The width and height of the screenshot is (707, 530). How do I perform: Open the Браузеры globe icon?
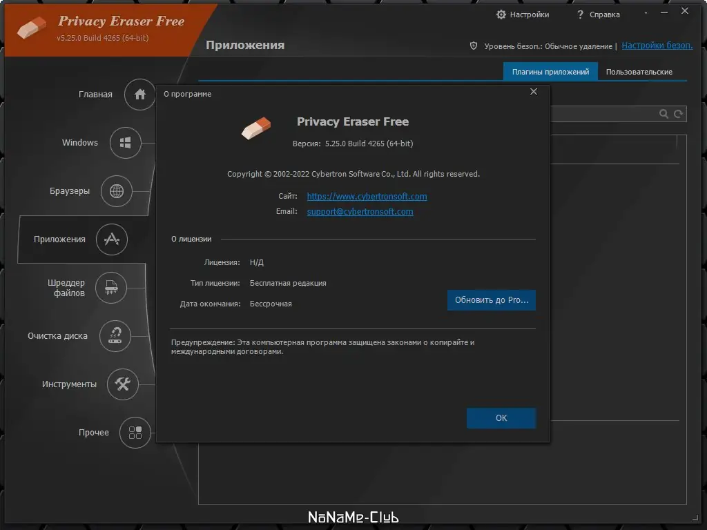[116, 191]
